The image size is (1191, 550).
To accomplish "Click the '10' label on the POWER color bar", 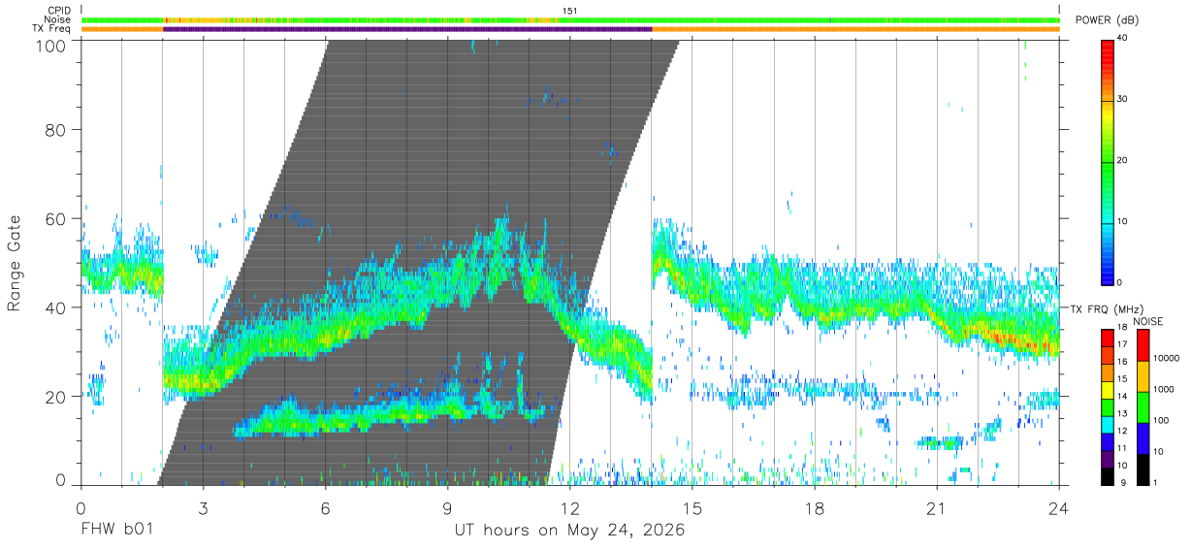I will (x=1123, y=221).
